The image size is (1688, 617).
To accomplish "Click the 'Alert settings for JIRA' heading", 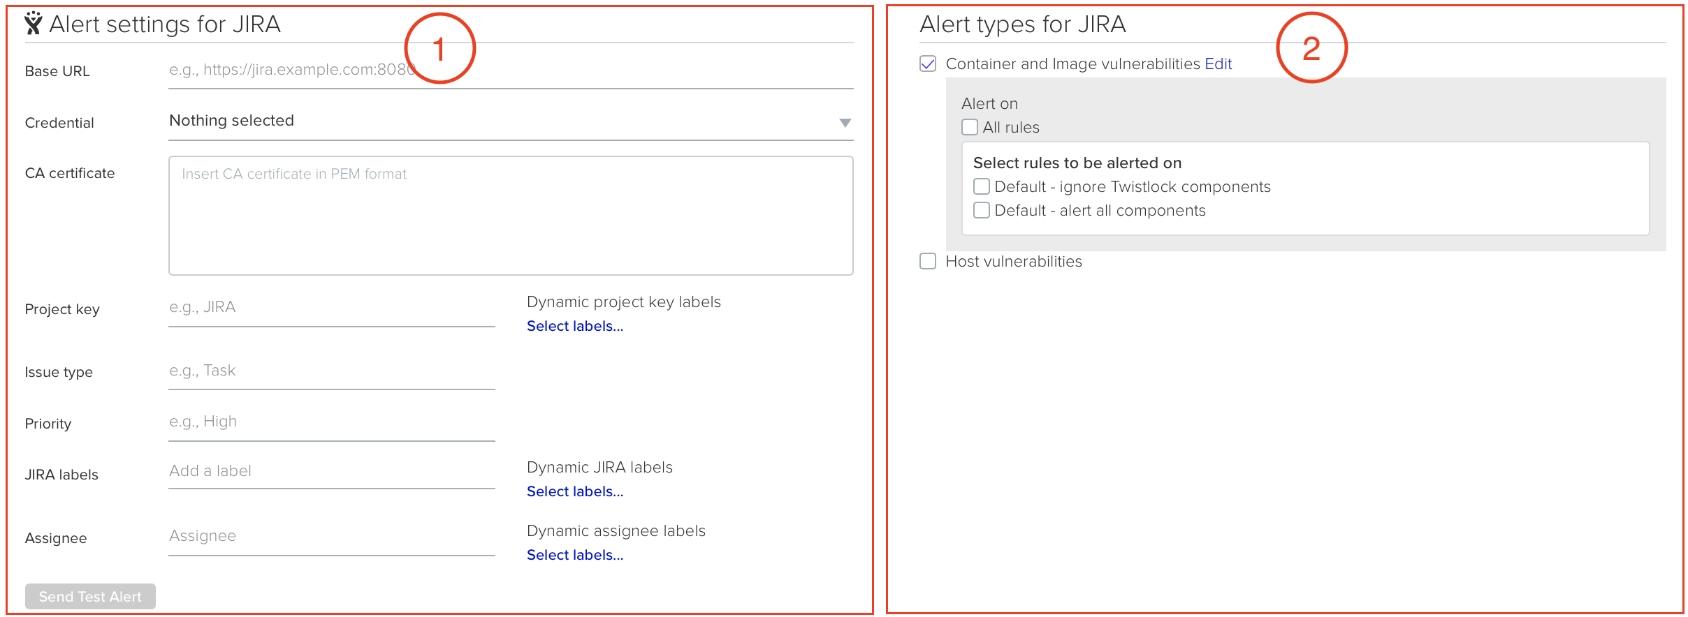I will coord(165,24).
